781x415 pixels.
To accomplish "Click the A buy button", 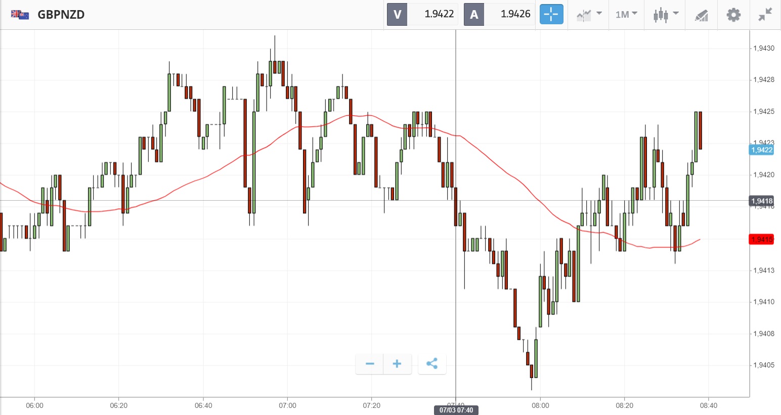I will 474,14.
